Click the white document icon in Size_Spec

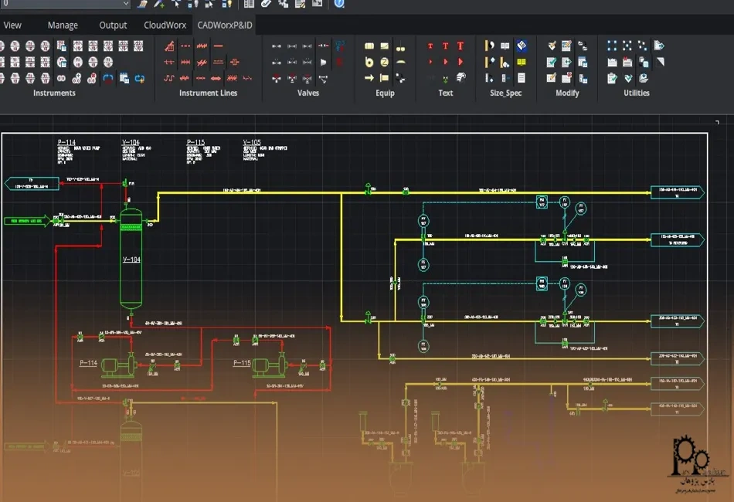pyautogui.click(x=521, y=78)
